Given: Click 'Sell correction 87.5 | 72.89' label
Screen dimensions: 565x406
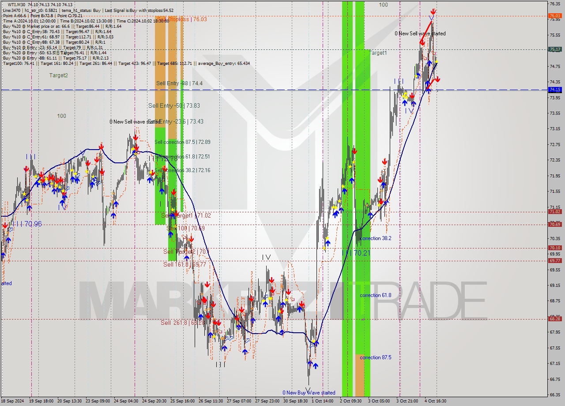Looking at the screenshot, I should click(x=182, y=142).
